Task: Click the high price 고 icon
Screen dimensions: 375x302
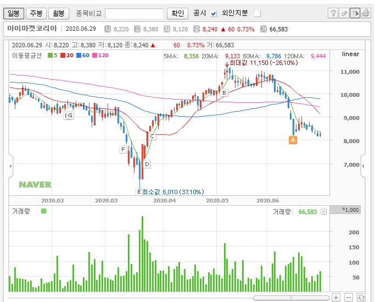Action: [137, 29]
